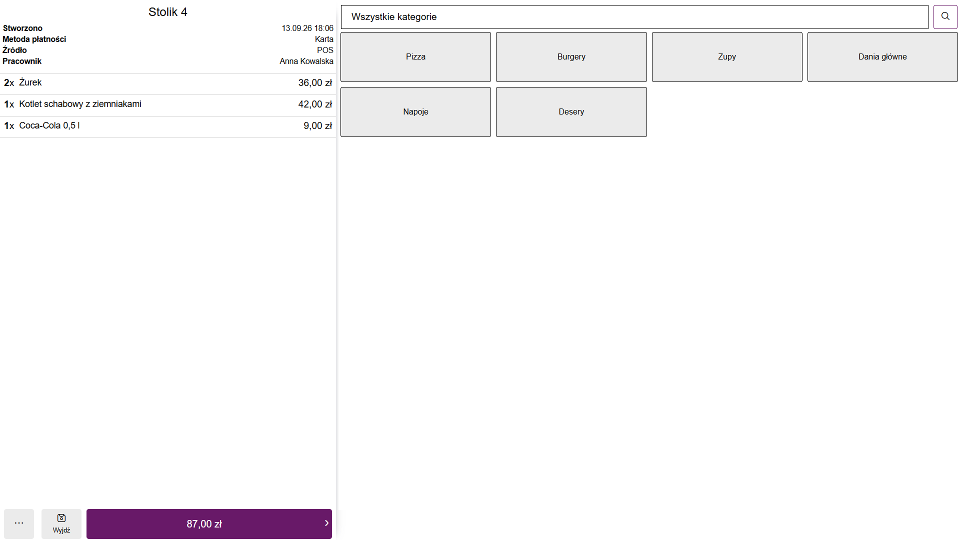Viewport: 960px width, 540px height.
Task: Open the Dania główne category
Action: 882,57
